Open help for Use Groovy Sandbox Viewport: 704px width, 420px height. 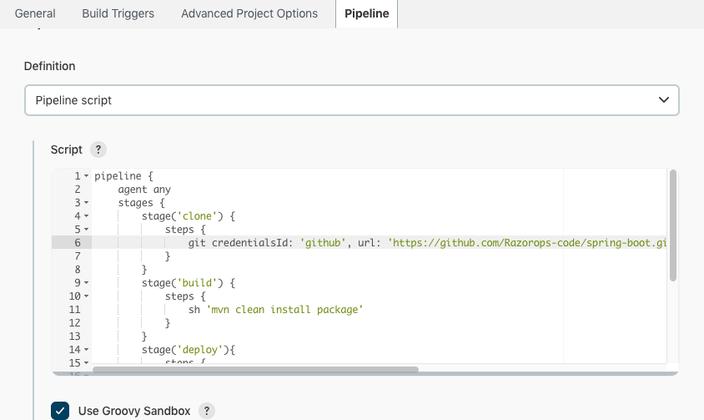click(207, 411)
